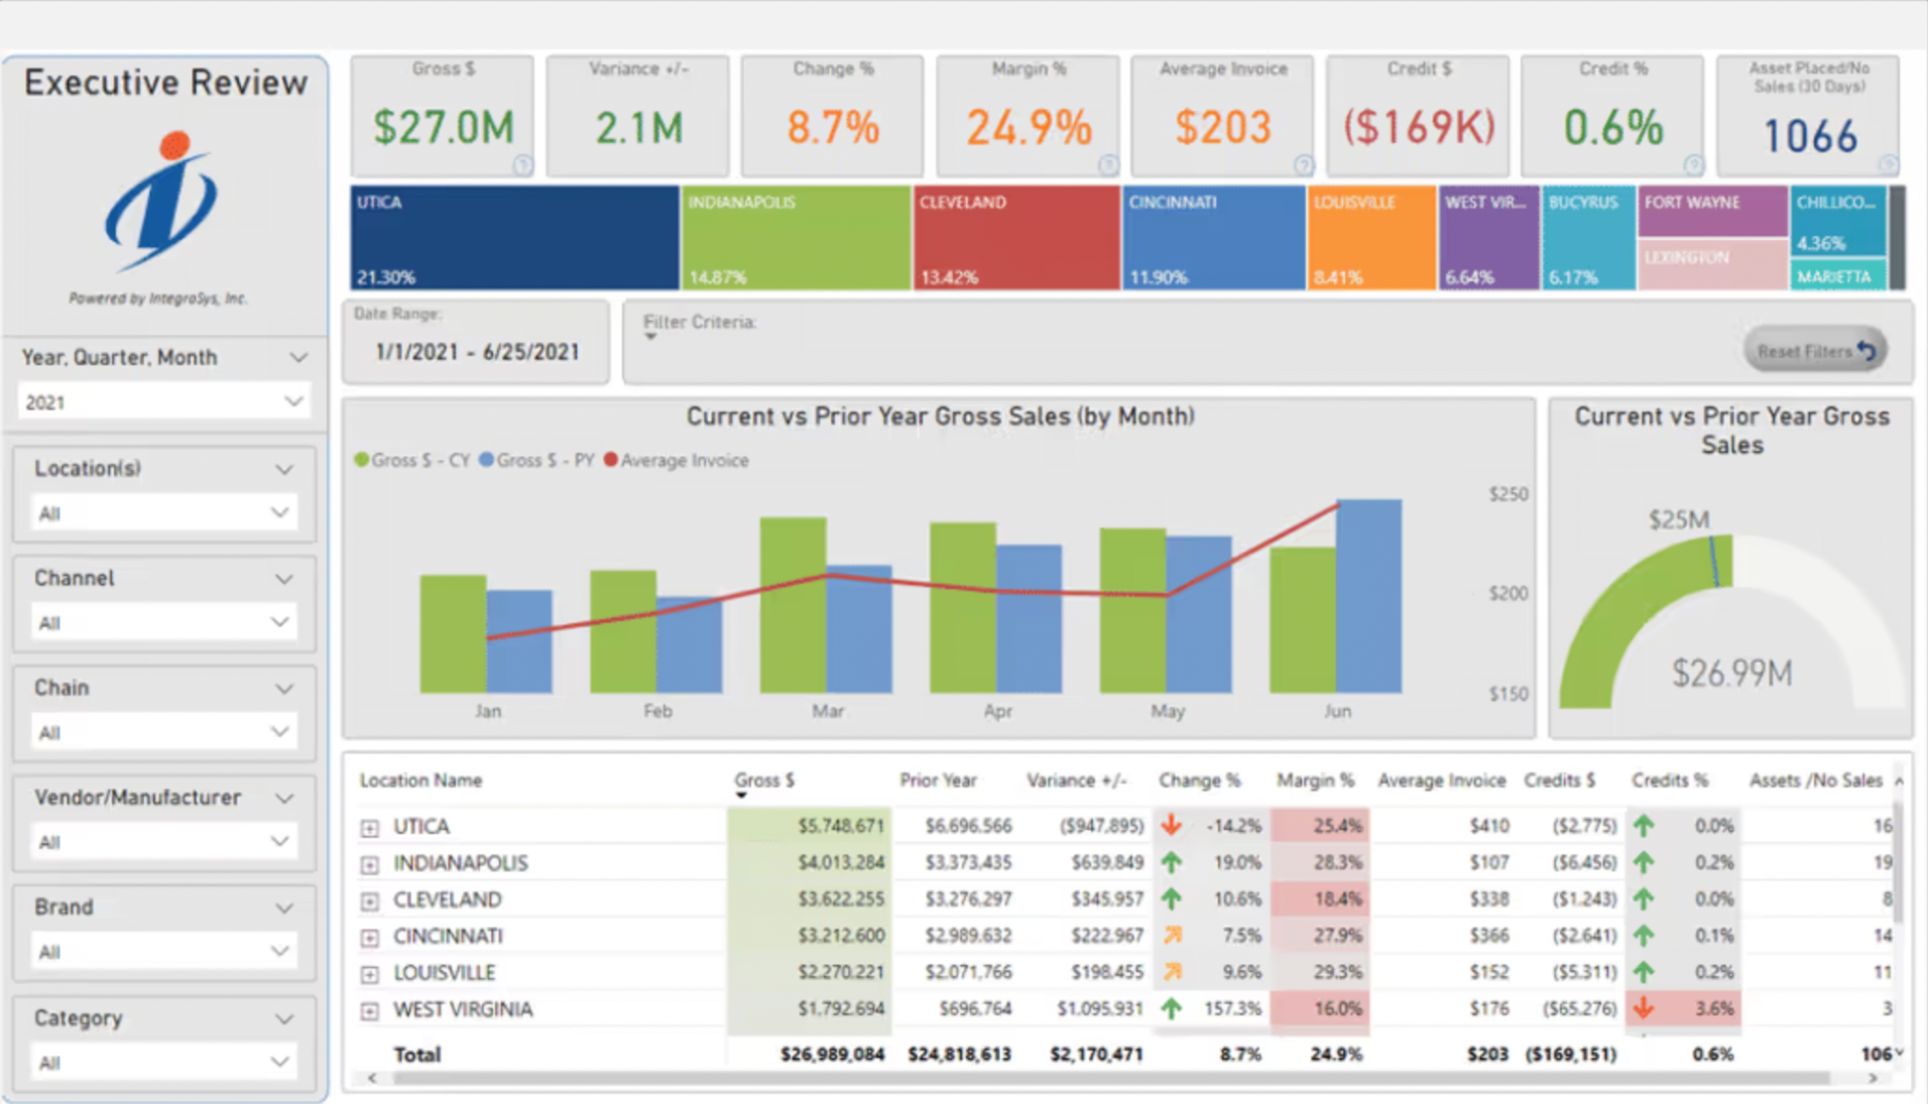Expand the WEST VIRGINIA table row
This screenshot has width=1928, height=1104.
tap(369, 1011)
